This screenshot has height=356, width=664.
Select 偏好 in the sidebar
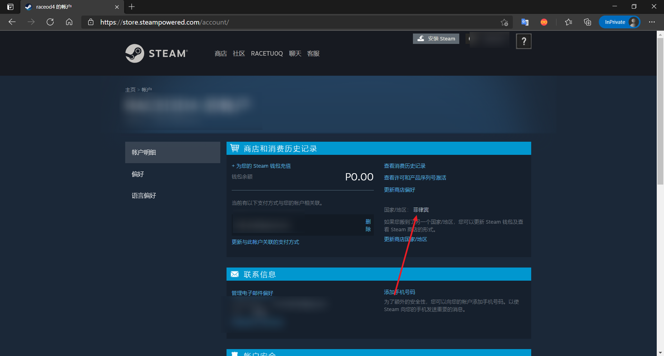pos(173,174)
